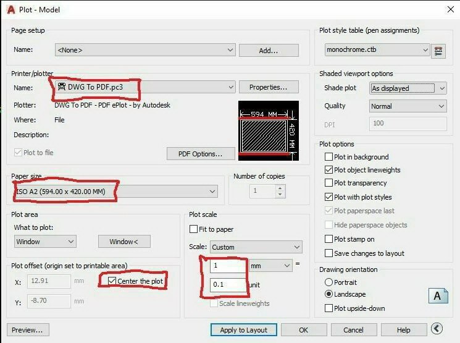Open the Custom scale dropdown
Viewport: 460px width, 343px height.
256,247
